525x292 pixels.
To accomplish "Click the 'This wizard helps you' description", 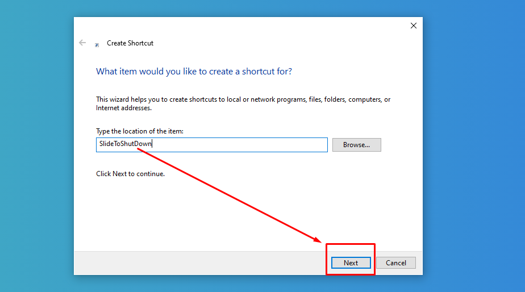I will [243, 104].
